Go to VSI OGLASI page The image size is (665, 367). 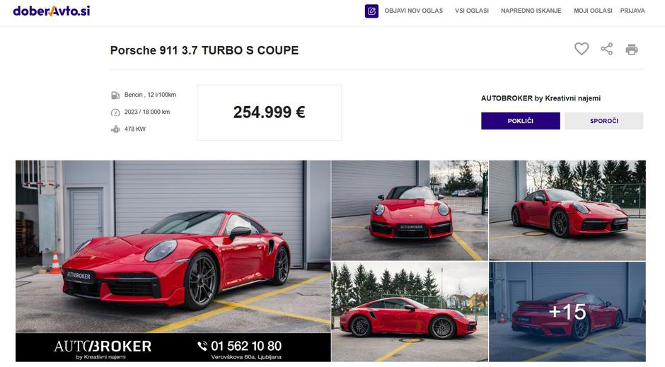click(472, 11)
